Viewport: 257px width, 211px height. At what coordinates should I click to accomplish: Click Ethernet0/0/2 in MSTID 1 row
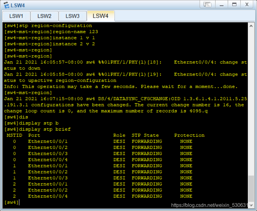point(48,172)
